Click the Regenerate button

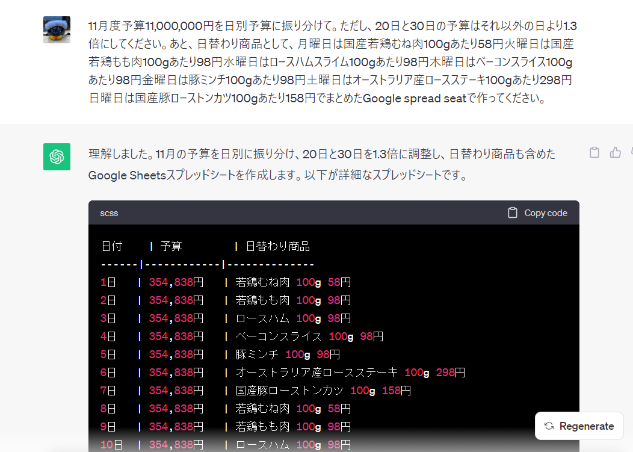pos(579,426)
